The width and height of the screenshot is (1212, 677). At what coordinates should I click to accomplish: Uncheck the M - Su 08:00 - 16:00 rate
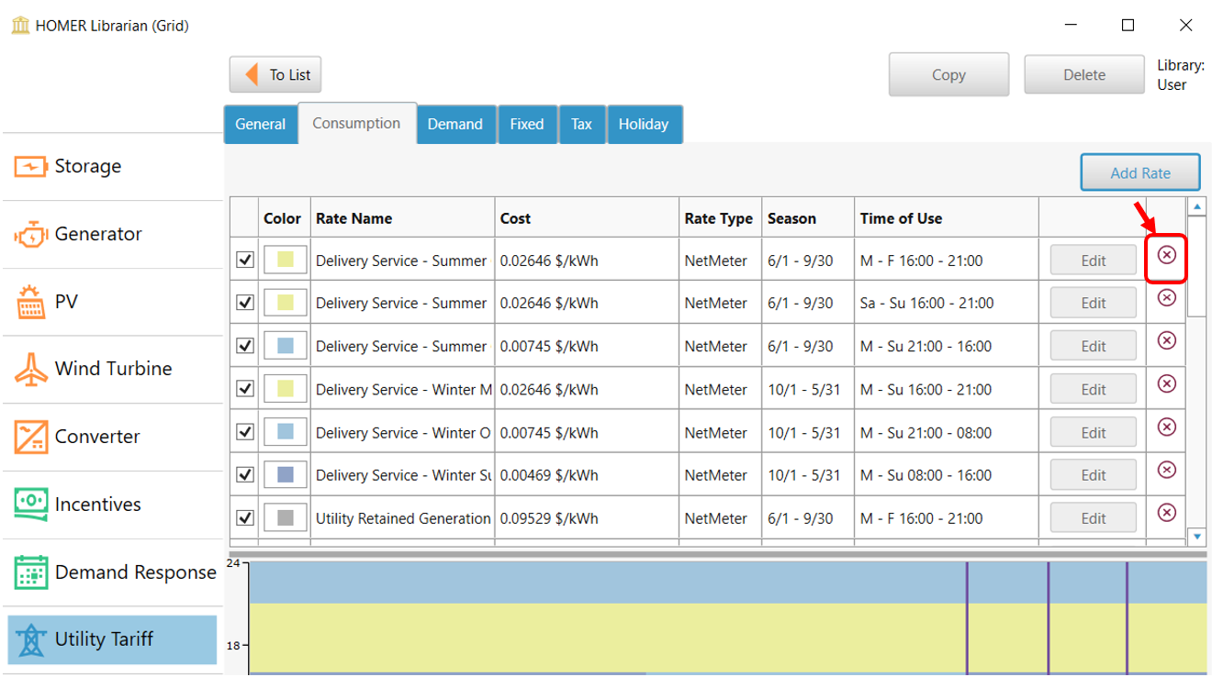coord(245,474)
